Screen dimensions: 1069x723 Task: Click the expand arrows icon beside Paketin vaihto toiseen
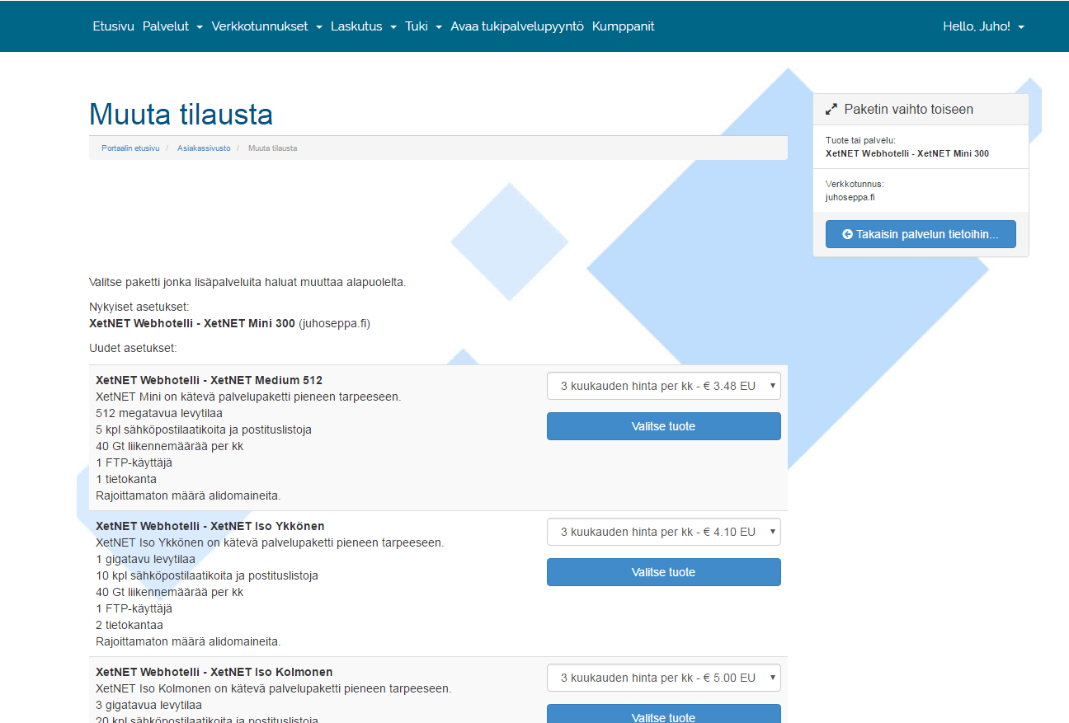pyautogui.click(x=831, y=110)
